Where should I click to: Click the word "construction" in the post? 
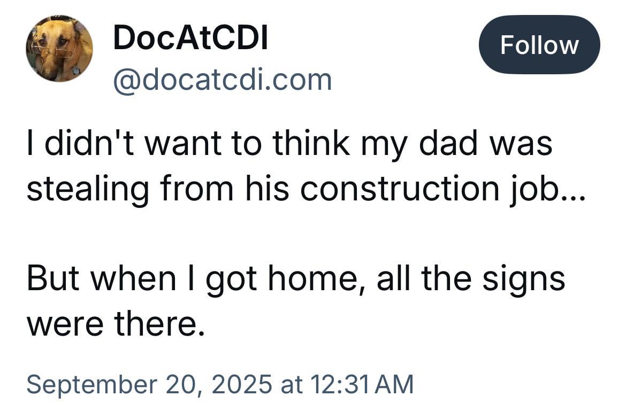point(399,188)
